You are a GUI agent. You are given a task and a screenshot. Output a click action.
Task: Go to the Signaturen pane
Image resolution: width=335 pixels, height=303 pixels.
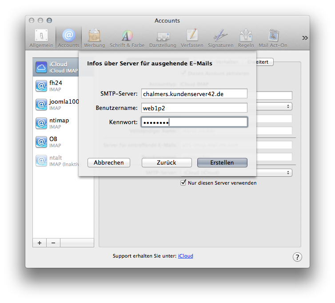coord(220,38)
